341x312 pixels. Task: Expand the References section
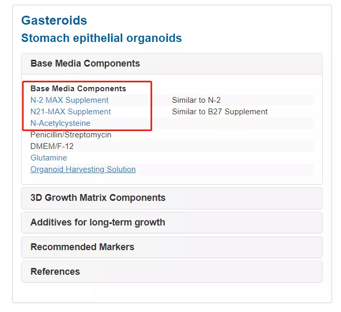55,272
